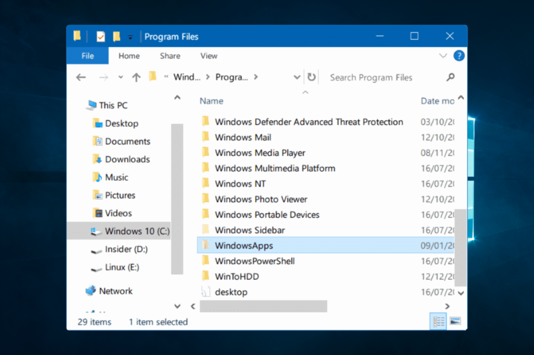Click the horizontal scroll right arrow

[447, 306]
